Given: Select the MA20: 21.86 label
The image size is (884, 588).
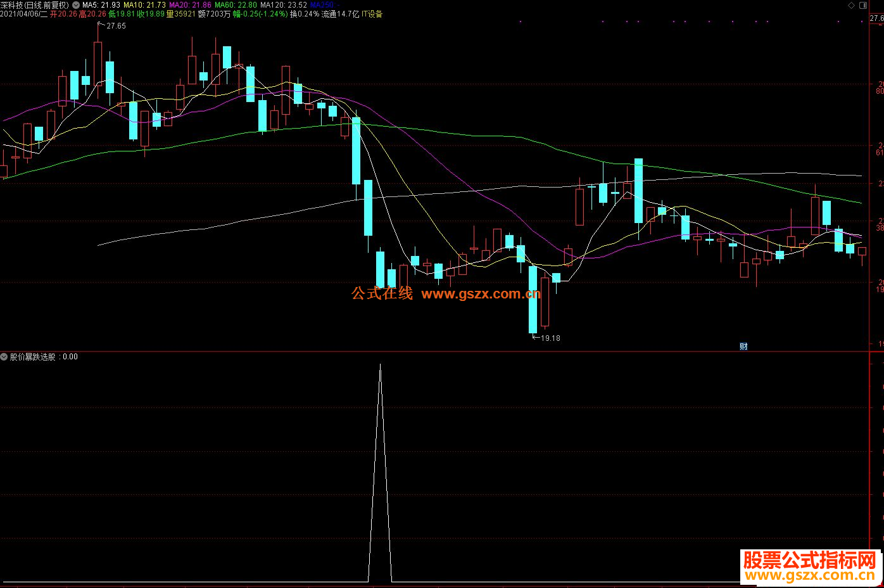Looking at the screenshot, I should point(190,5).
